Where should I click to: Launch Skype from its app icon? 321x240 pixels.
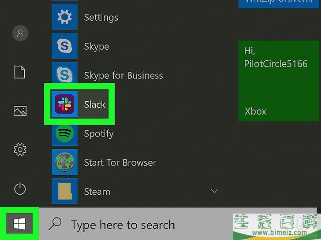[x=64, y=46]
